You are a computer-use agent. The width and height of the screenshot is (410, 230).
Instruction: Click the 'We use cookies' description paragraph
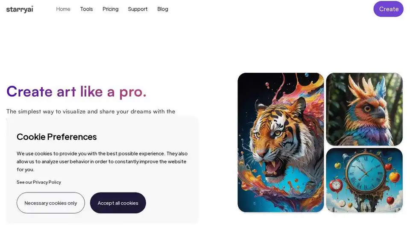tap(102, 161)
